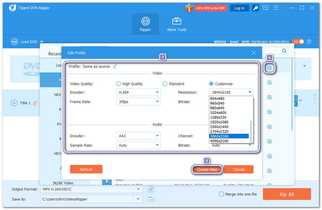Image resolution: width=322 pixels, height=210 pixels.
Task: Enable Merge into one file checkbox
Action: (221, 194)
